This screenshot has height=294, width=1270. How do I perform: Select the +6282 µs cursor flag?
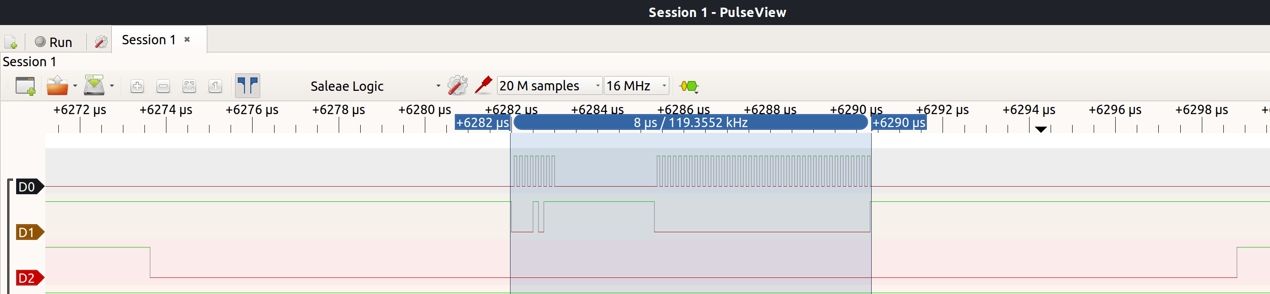point(482,123)
